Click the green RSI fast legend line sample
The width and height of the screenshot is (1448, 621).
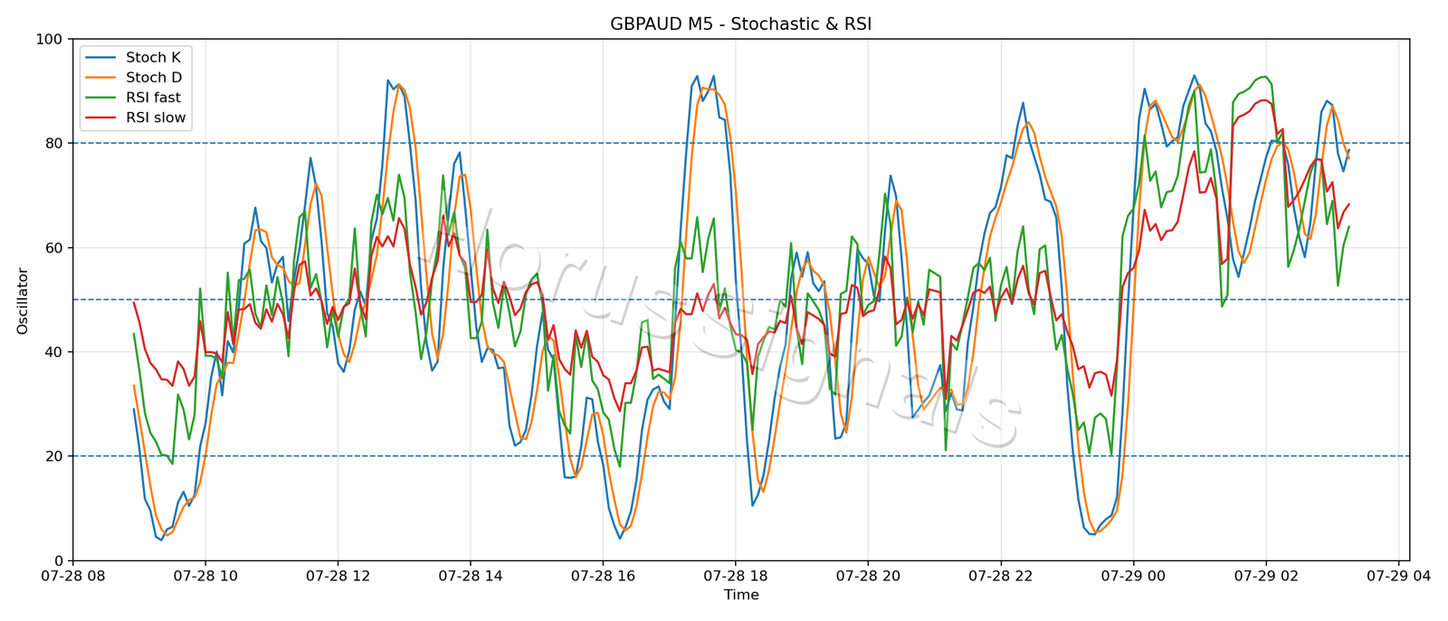[100, 98]
